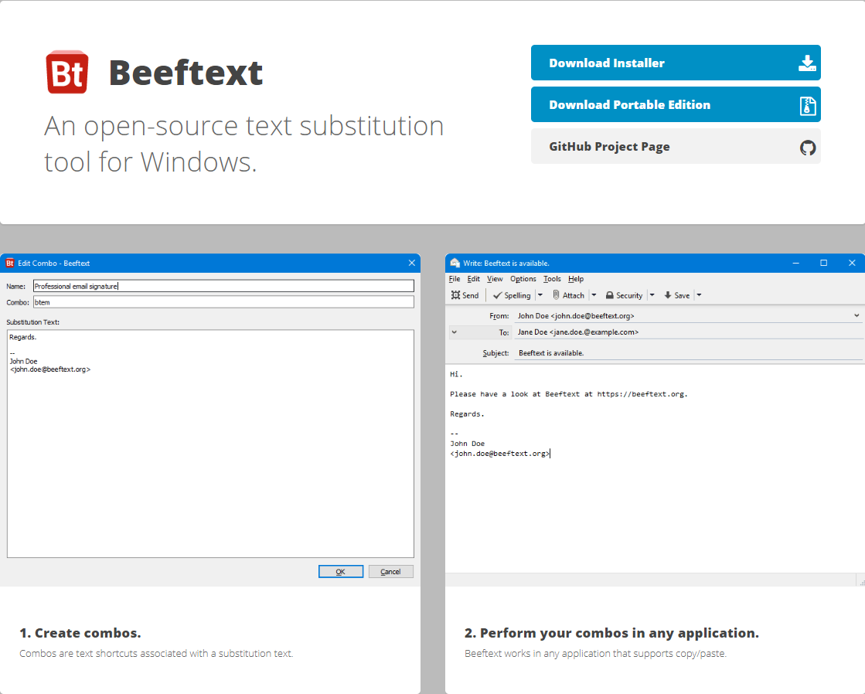The height and width of the screenshot is (694, 865).
Task: Click 'Beeftext works in any application' description
Action: [595, 654]
